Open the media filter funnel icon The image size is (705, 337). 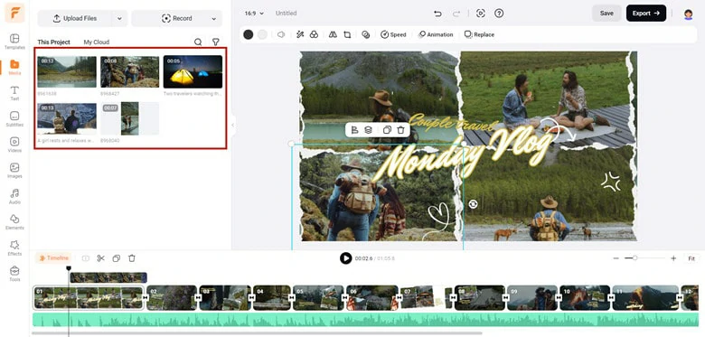(216, 42)
